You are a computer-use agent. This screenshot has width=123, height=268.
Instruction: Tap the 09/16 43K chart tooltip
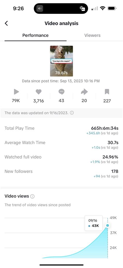(94, 223)
